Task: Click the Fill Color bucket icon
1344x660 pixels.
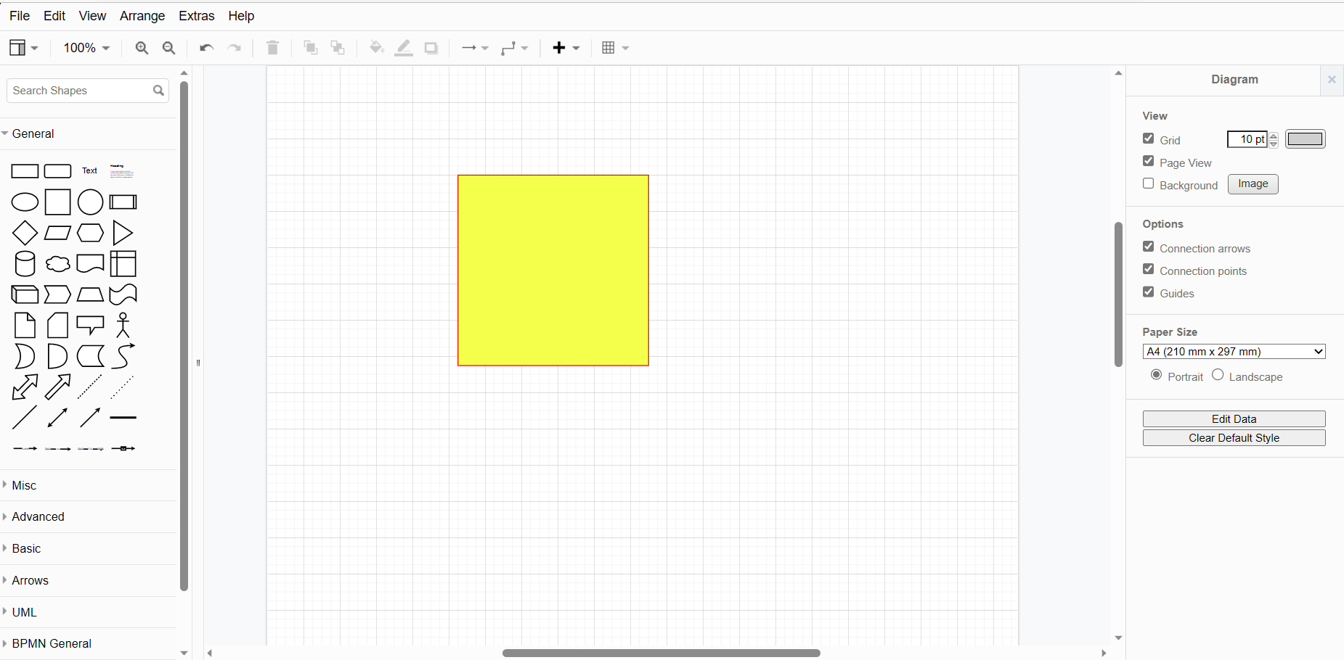Action: tap(376, 47)
